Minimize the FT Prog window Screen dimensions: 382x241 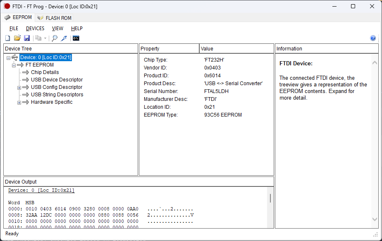coord(334,6)
